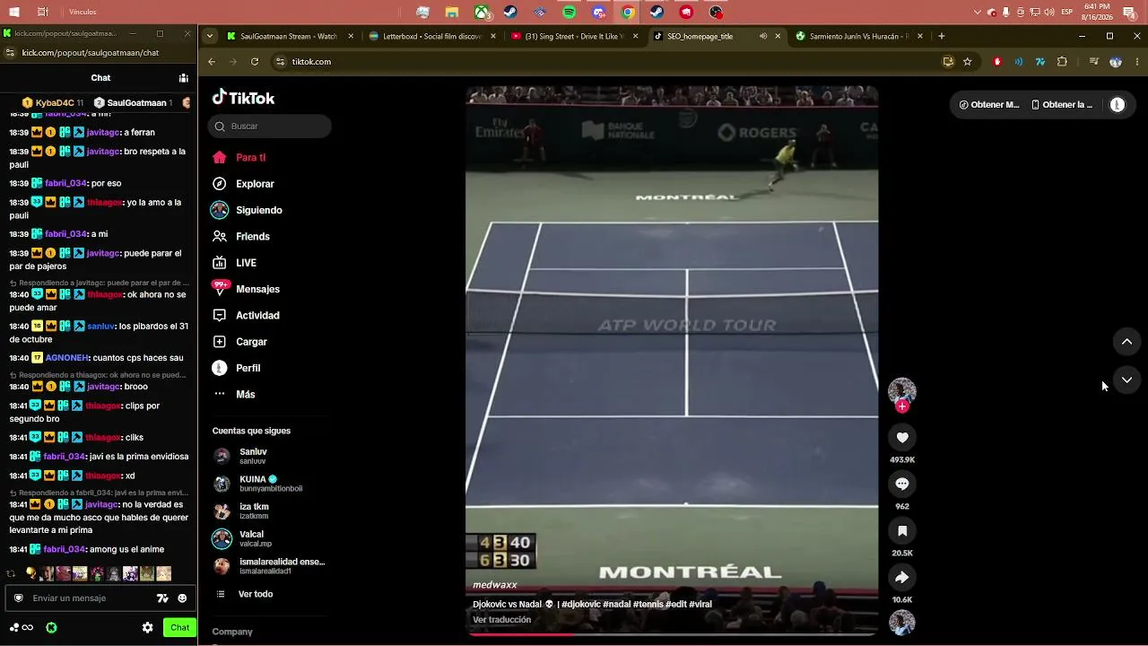Open the TikTok logo home link
This screenshot has height=646, width=1148.
[243, 98]
